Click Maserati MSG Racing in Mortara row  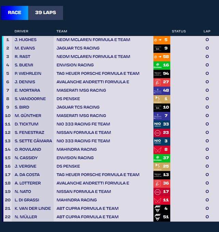pos(81,90)
